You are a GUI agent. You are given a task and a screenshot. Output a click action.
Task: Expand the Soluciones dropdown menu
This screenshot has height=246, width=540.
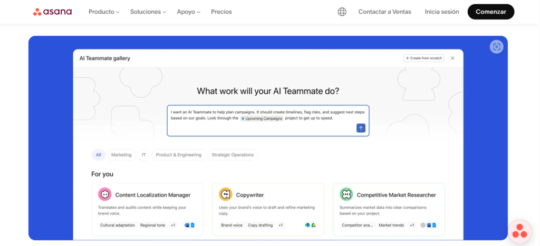tap(148, 12)
